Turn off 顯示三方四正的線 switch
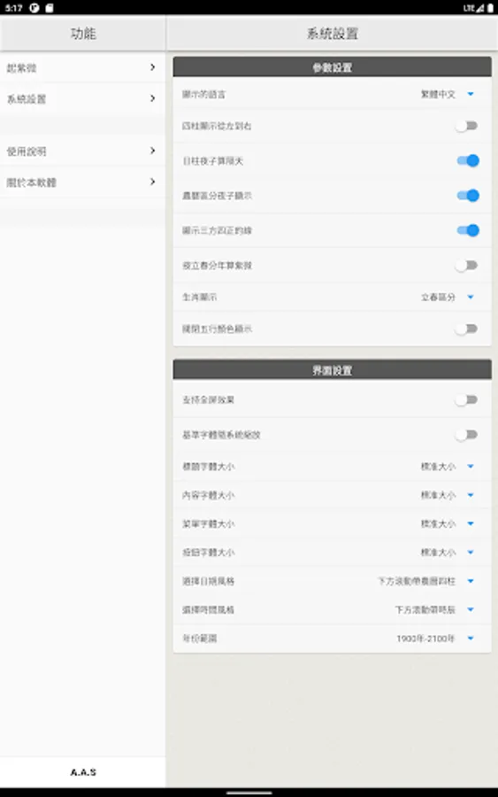 coord(468,230)
